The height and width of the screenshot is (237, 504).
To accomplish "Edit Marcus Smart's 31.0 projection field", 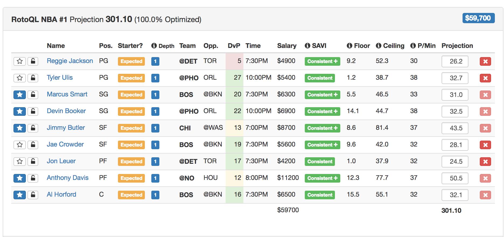I will [455, 95].
